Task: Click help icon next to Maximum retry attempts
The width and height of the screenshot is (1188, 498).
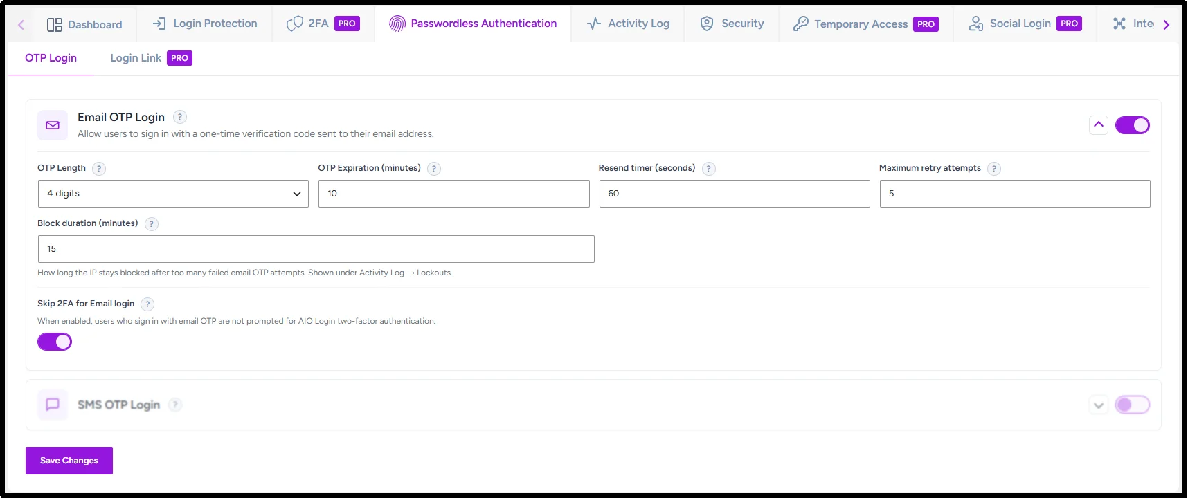Action: [994, 169]
